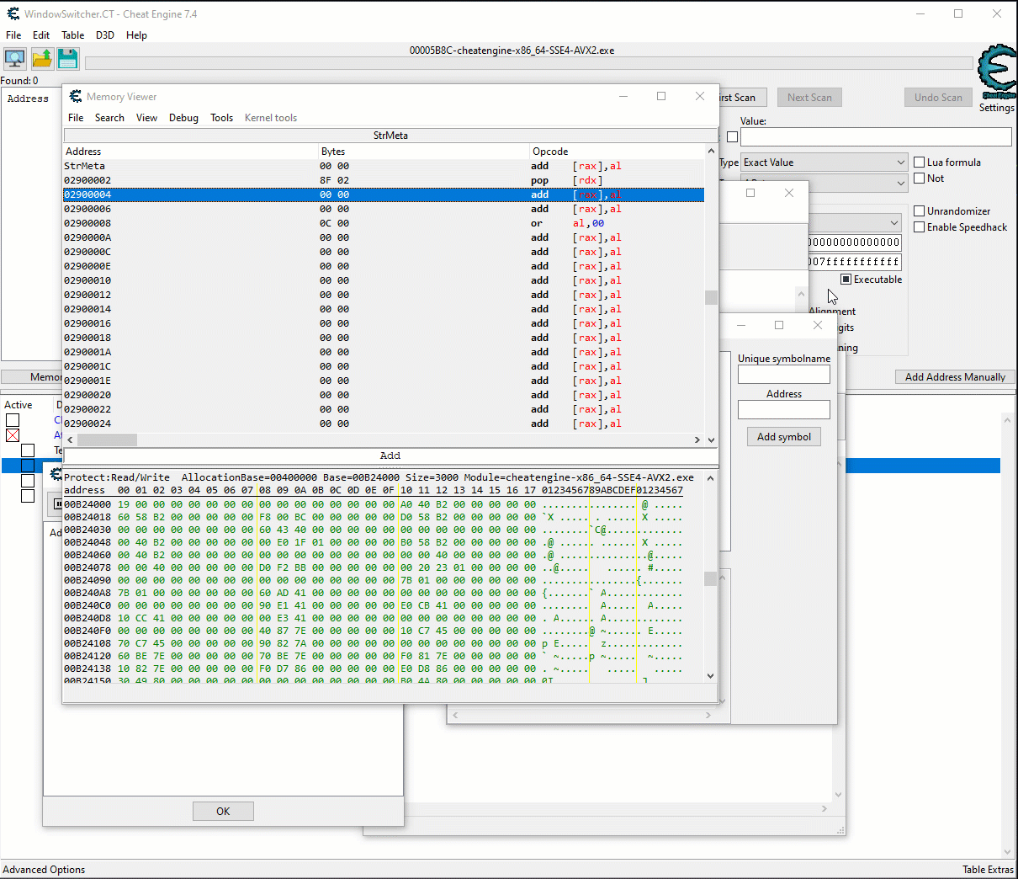This screenshot has height=879, width=1018.
Task: Open the Table menu
Action: (x=72, y=35)
